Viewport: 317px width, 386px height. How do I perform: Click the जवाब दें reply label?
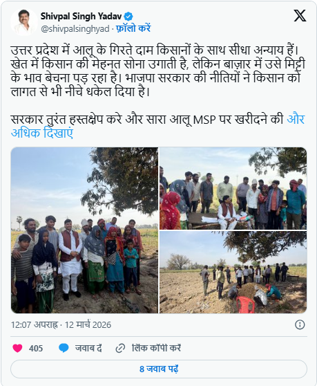pos(88,348)
